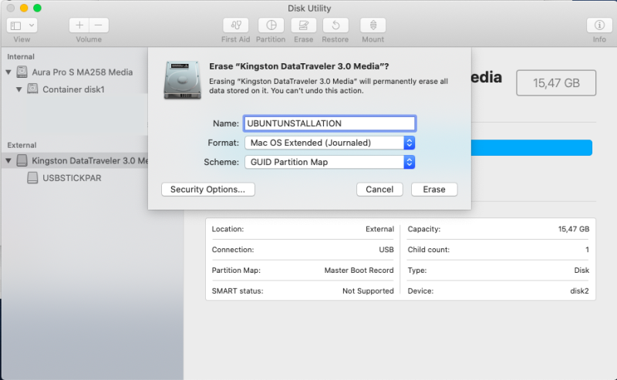Click the green zoom window button
This screenshot has height=380, width=617.
[x=37, y=8]
